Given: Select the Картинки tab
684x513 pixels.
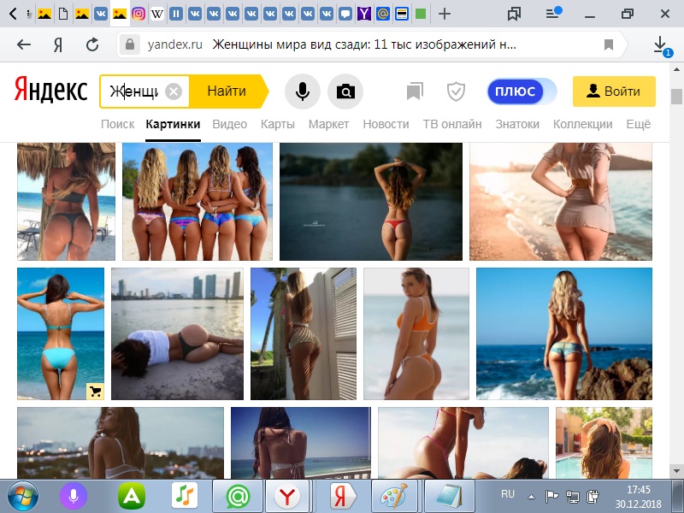Looking at the screenshot, I should [x=173, y=124].
